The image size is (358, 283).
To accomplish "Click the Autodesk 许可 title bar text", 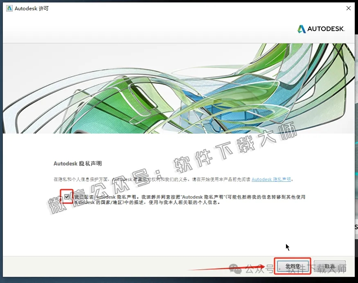I will tap(32, 8).
